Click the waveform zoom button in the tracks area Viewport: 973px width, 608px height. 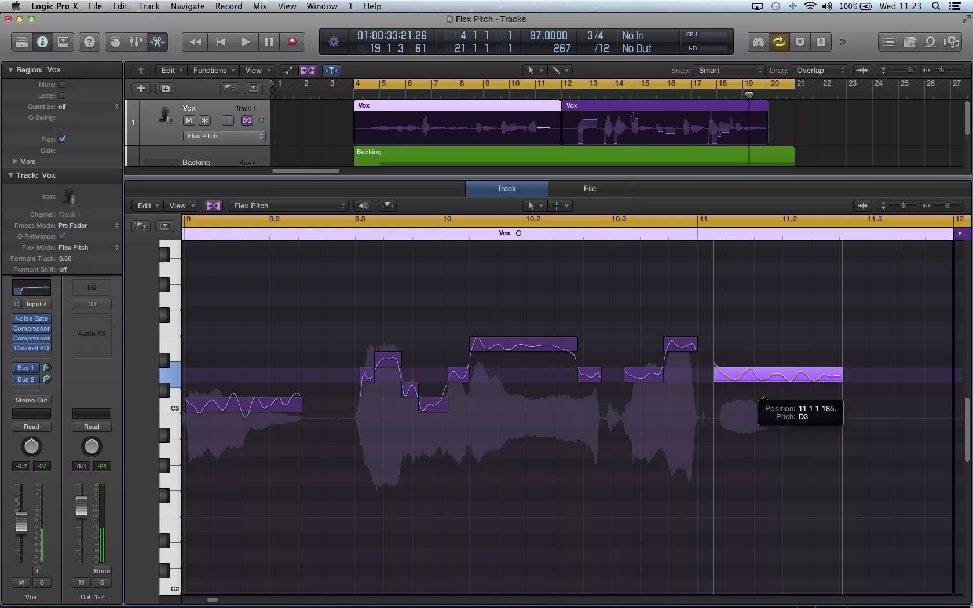pyautogui.click(x=862, y=70)
